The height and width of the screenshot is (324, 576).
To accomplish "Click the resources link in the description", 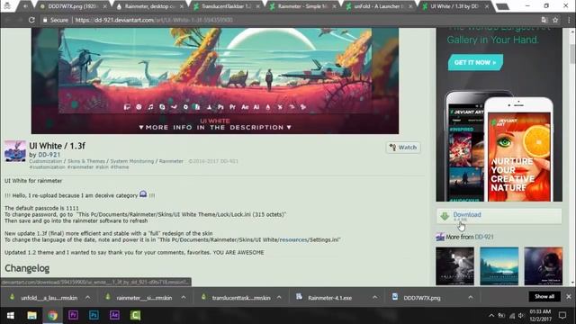I will (x=292, y=240).
